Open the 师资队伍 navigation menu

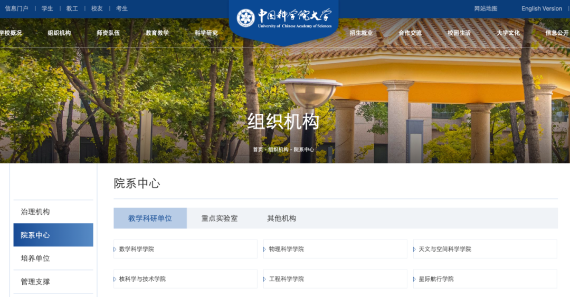(x=108, y=33)
